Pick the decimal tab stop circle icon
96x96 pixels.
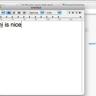coord(80,13)
